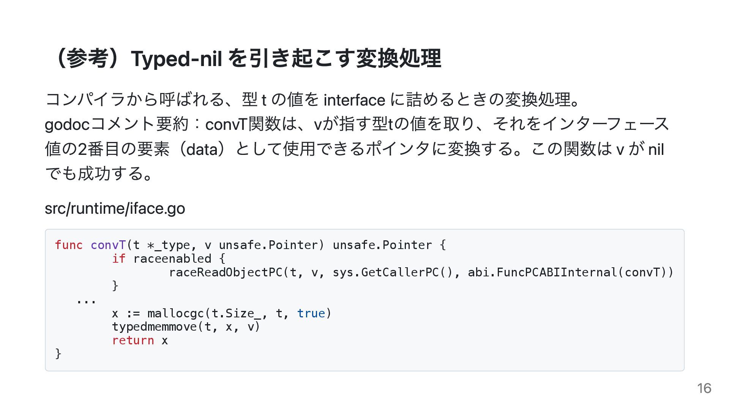Viewport: 729px width, 410px height.
Task: Click the slide title about Typed-nil
Action: click(x=246, y=59)
